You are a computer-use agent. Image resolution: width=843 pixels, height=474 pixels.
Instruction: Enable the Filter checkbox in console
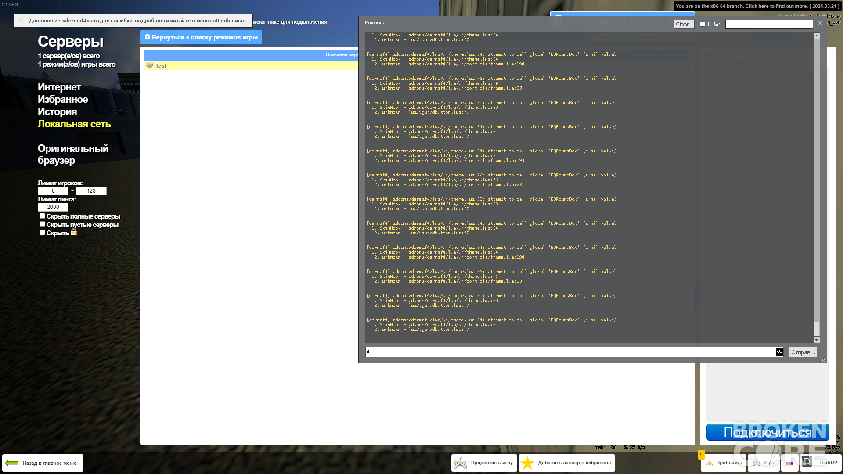pyautogui.click(x=702, y=24)
